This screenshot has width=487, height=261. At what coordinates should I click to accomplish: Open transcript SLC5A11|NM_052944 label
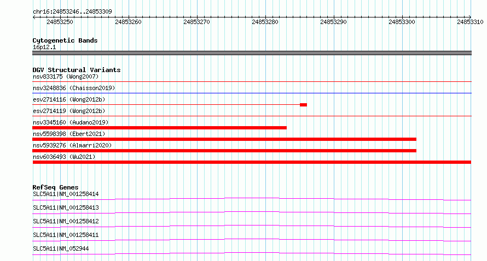[61, 248]
